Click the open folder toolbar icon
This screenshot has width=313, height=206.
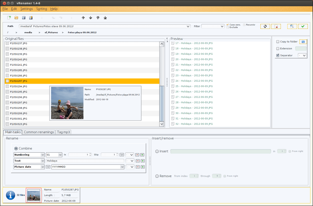(16, 18)
